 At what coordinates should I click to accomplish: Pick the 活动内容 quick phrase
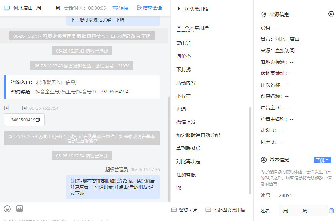pos(186,83)
